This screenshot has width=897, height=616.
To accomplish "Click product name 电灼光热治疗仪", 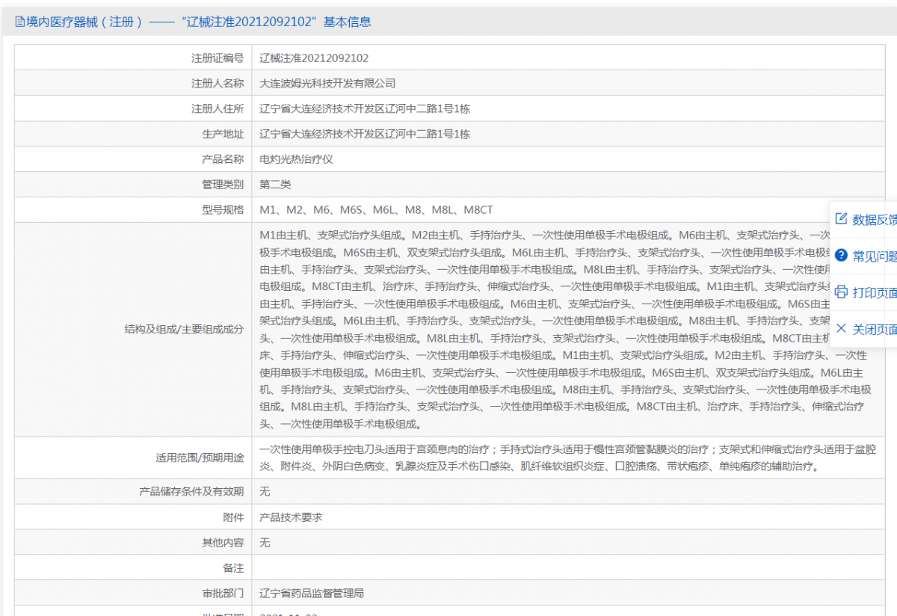I will pos(296,159).
